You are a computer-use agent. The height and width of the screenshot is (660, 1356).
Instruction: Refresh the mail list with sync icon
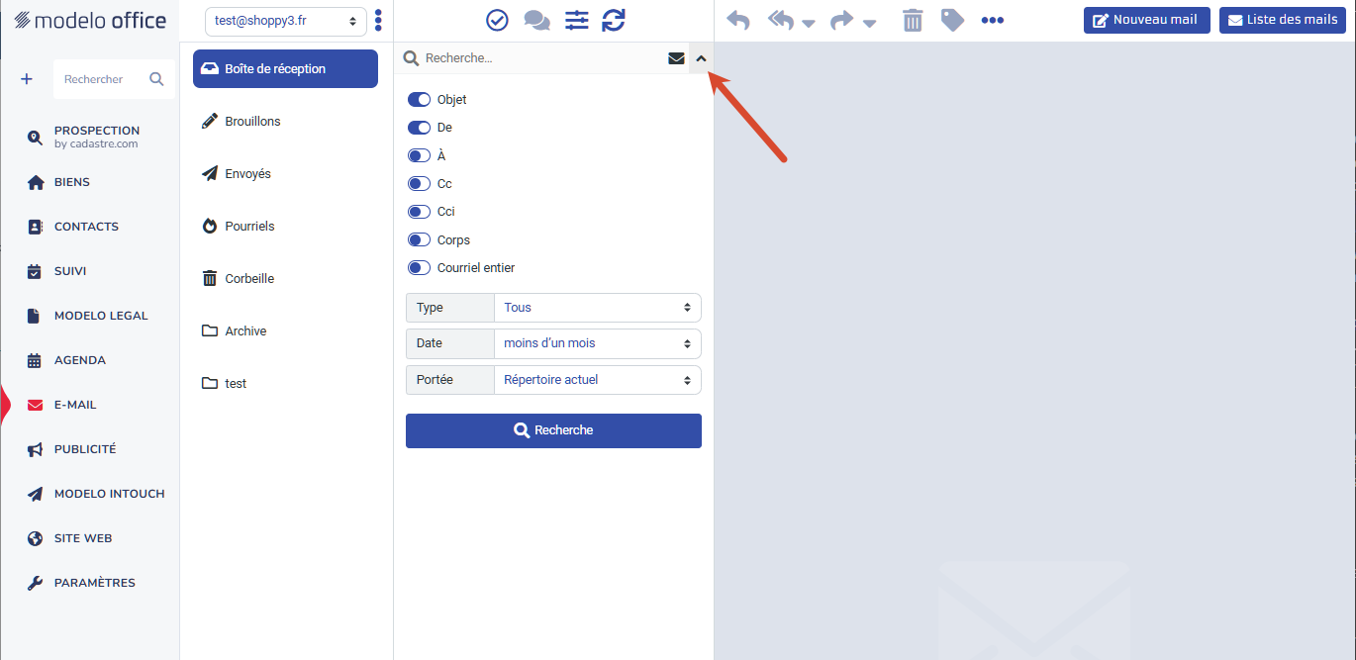point(614,20)
